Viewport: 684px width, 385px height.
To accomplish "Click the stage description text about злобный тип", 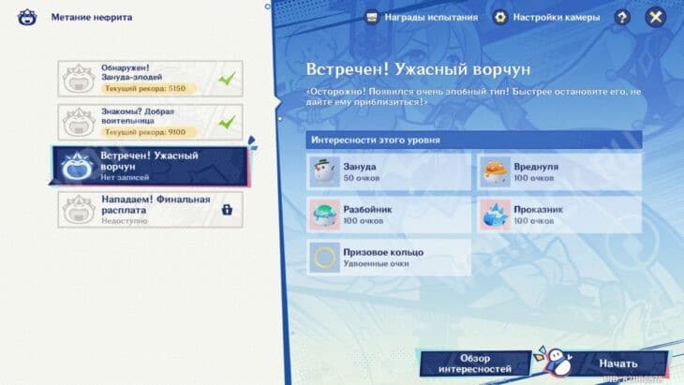I will 473,96.
